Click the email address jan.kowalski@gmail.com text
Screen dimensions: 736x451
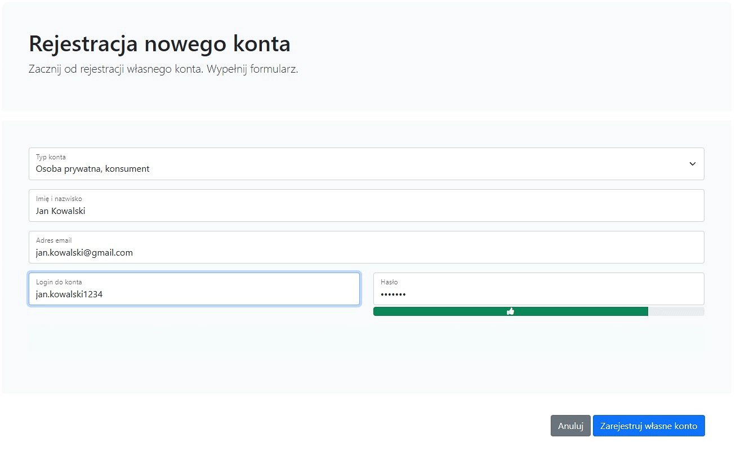84,252
